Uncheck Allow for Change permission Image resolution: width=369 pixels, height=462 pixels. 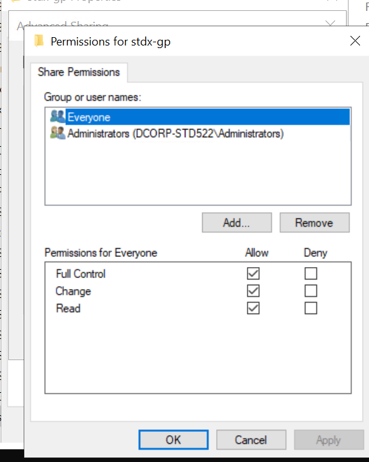coord(253,291)
